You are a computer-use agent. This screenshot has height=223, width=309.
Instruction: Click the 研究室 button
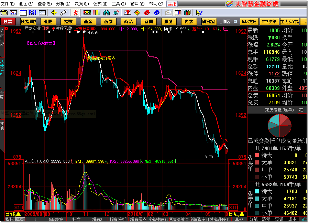pos(209,22)
